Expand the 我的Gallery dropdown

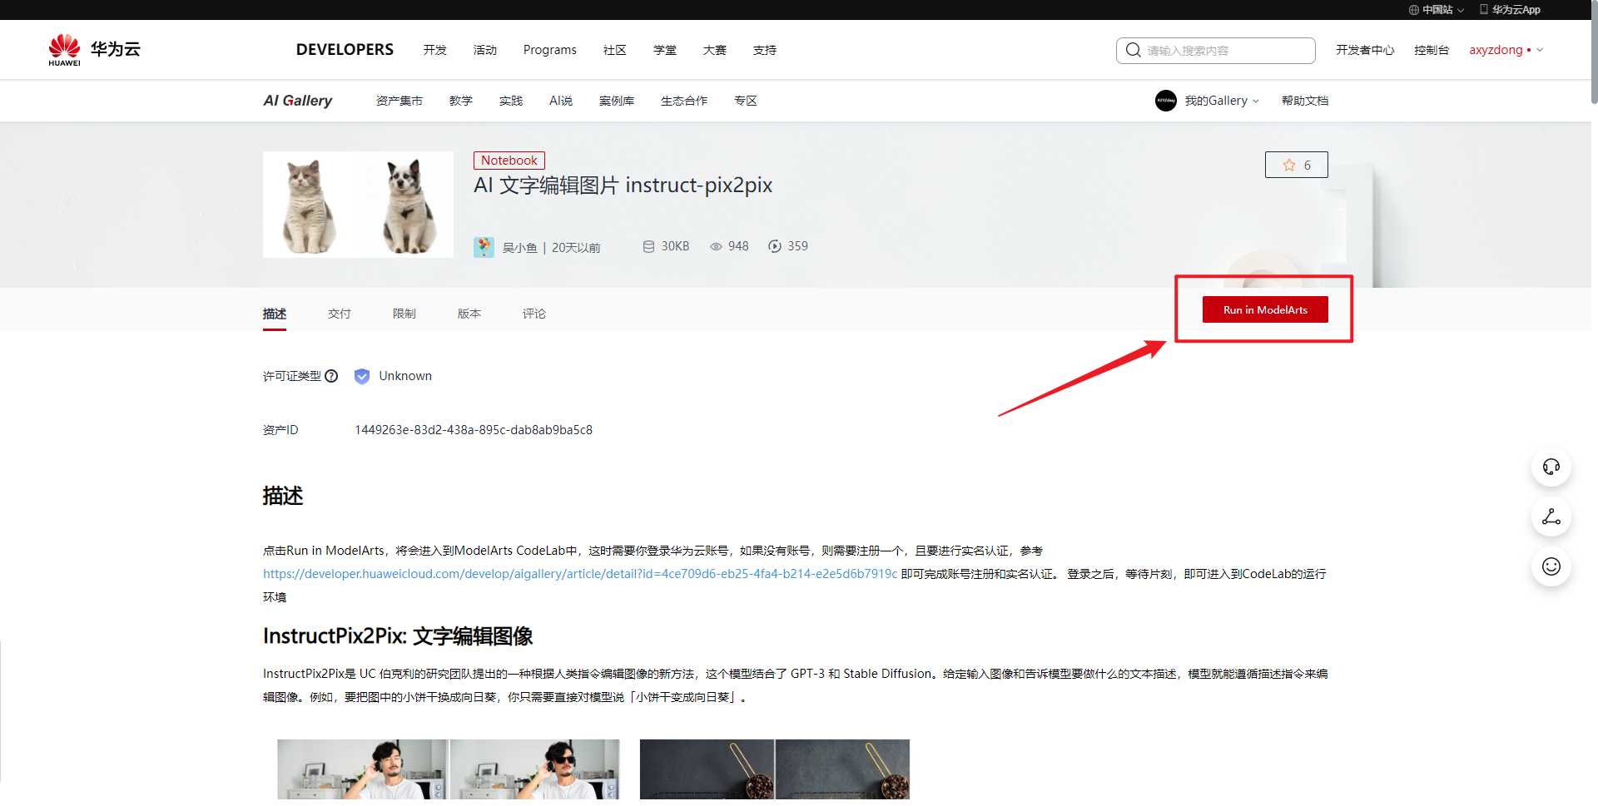(x=1256, y=101)
